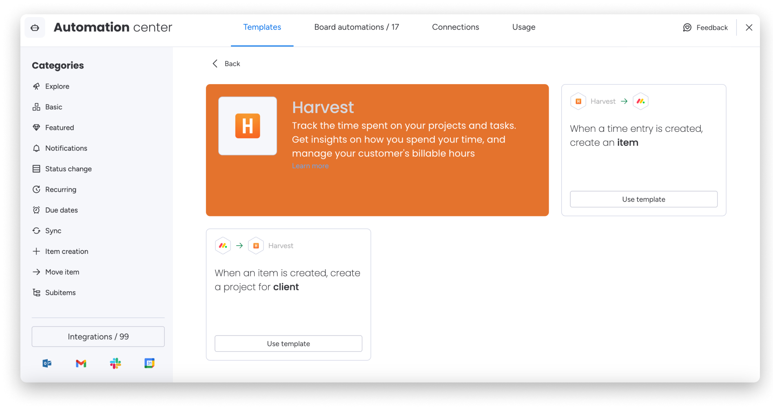Switch to Board automations tab
This screenshot has height=409, width=773.
point(357,27)
